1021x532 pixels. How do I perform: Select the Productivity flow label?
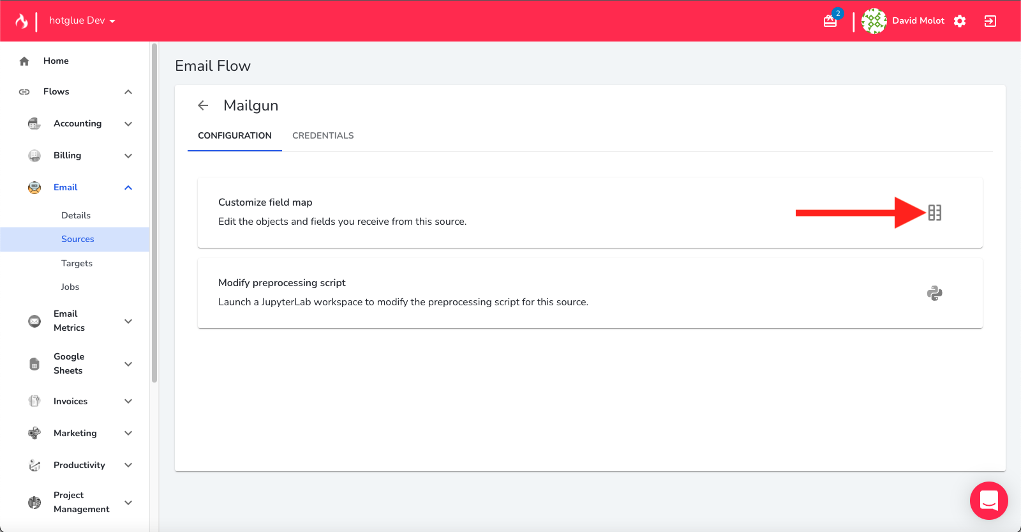79,465
